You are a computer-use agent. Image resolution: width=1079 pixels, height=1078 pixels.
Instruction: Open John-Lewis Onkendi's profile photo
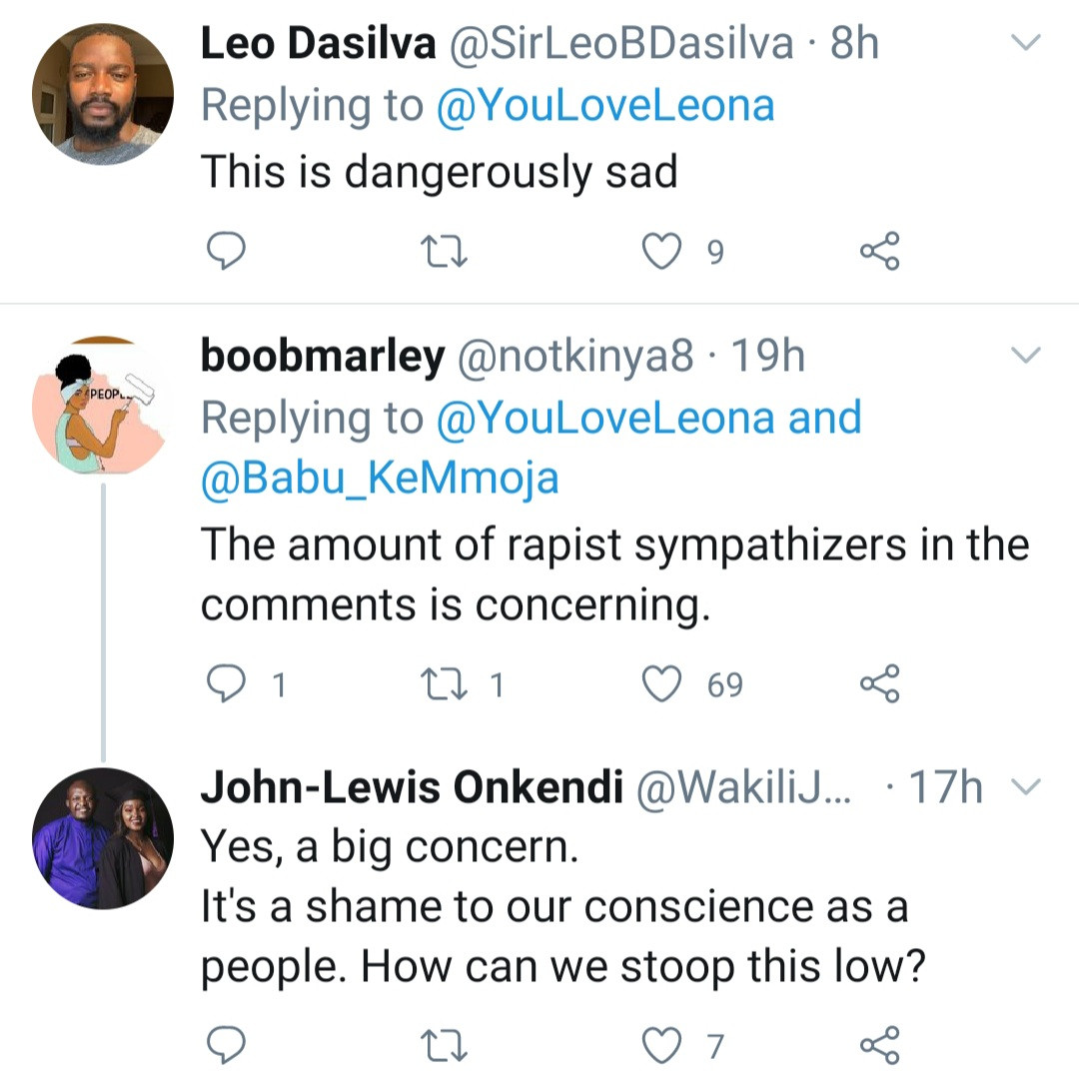tap(103, 837)
